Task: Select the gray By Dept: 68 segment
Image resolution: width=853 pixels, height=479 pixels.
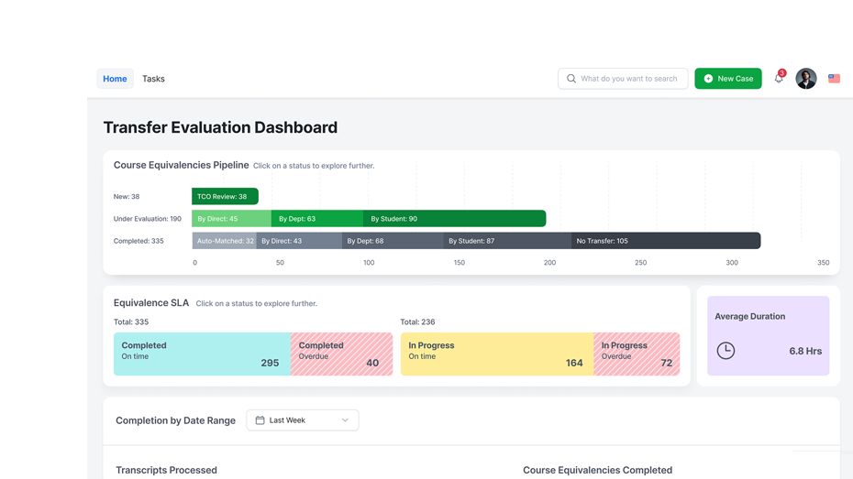Action: pyautogui.click(x=393, y=241)
